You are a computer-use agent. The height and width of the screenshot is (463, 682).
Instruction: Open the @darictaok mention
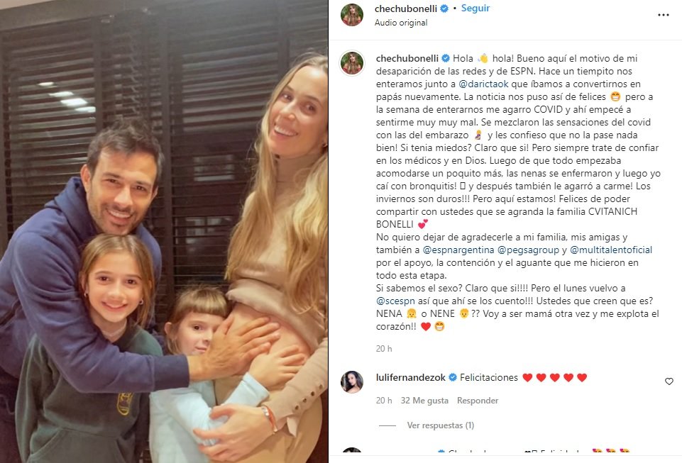coord(483,84)
